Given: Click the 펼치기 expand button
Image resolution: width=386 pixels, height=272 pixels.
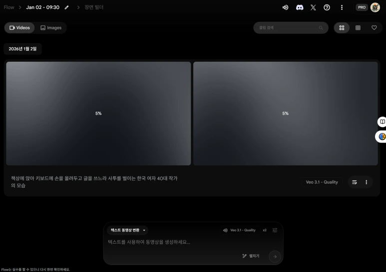Looking at the screenshot, I should 251,256.
